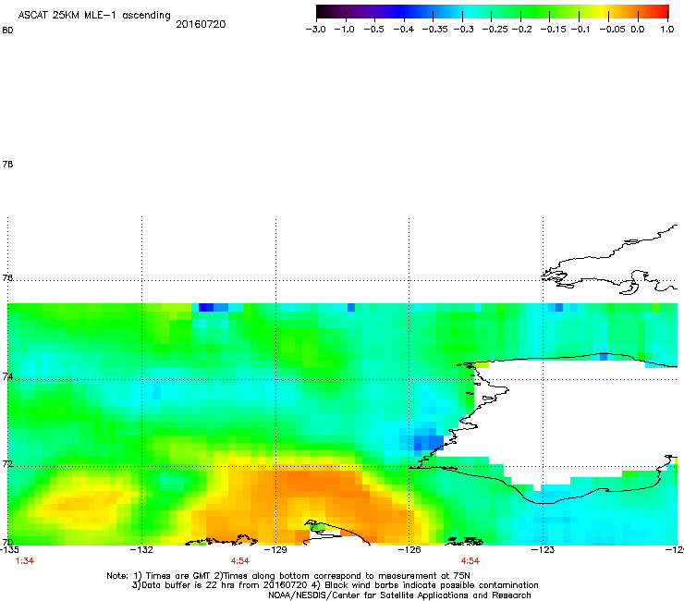Click the -129 longitude axis label
This screenshot has width=684, height=601.
[x=275, y=549]
